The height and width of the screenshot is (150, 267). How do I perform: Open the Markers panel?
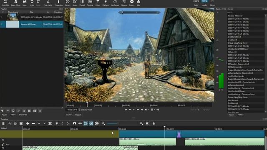click(x=106, y=3)
